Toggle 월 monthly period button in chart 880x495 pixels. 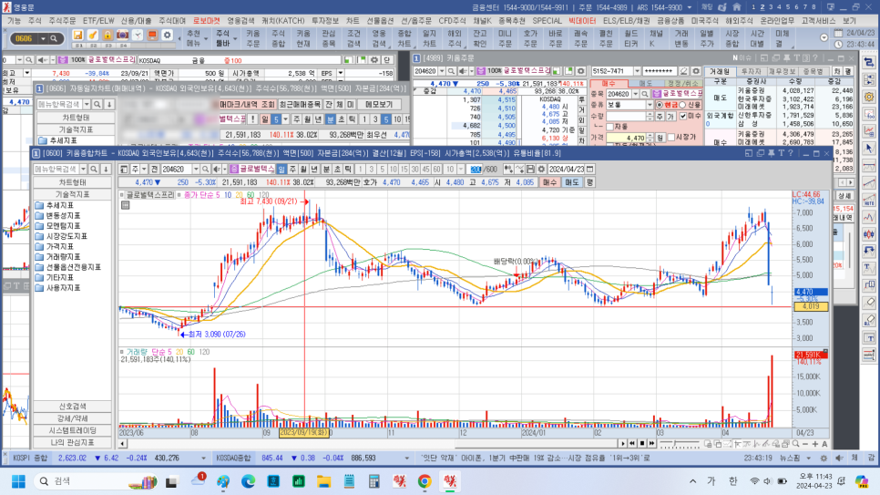pyautogui.click(x=303, y=170)
